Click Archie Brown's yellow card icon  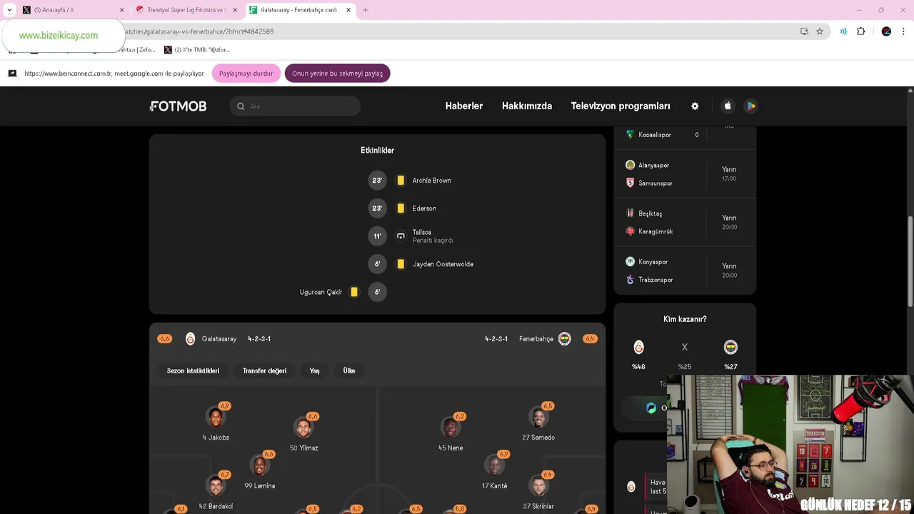(x=401, y=181)
